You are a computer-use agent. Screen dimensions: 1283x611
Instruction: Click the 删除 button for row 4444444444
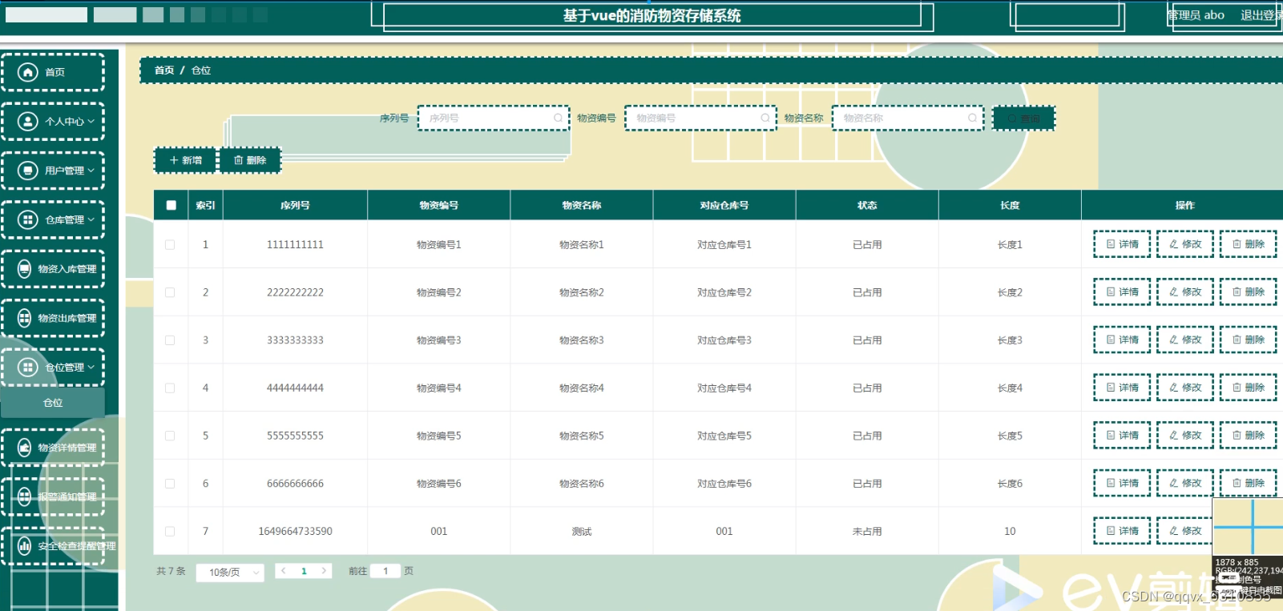1249,388
